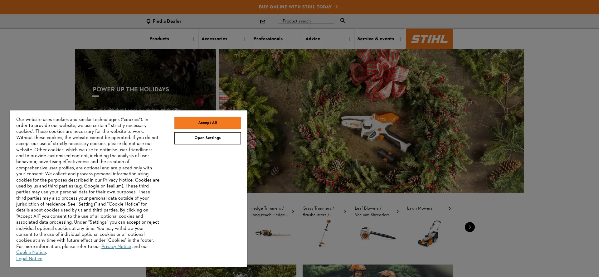
Task: Click the arrow in the top banner
Action: [x=337, y=7]
